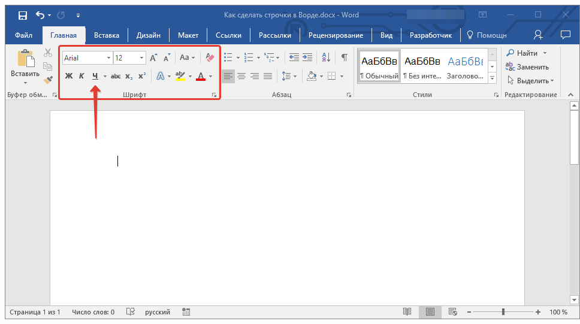Center the paragraph text

pos(241,76)
